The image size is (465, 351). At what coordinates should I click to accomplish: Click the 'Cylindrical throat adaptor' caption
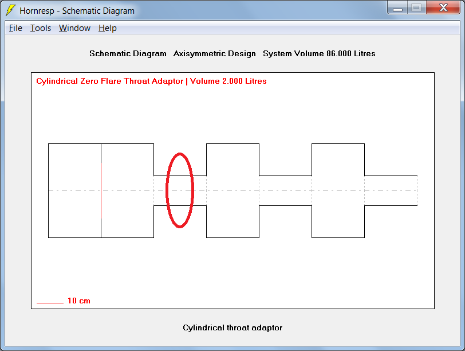pos(232,327)
